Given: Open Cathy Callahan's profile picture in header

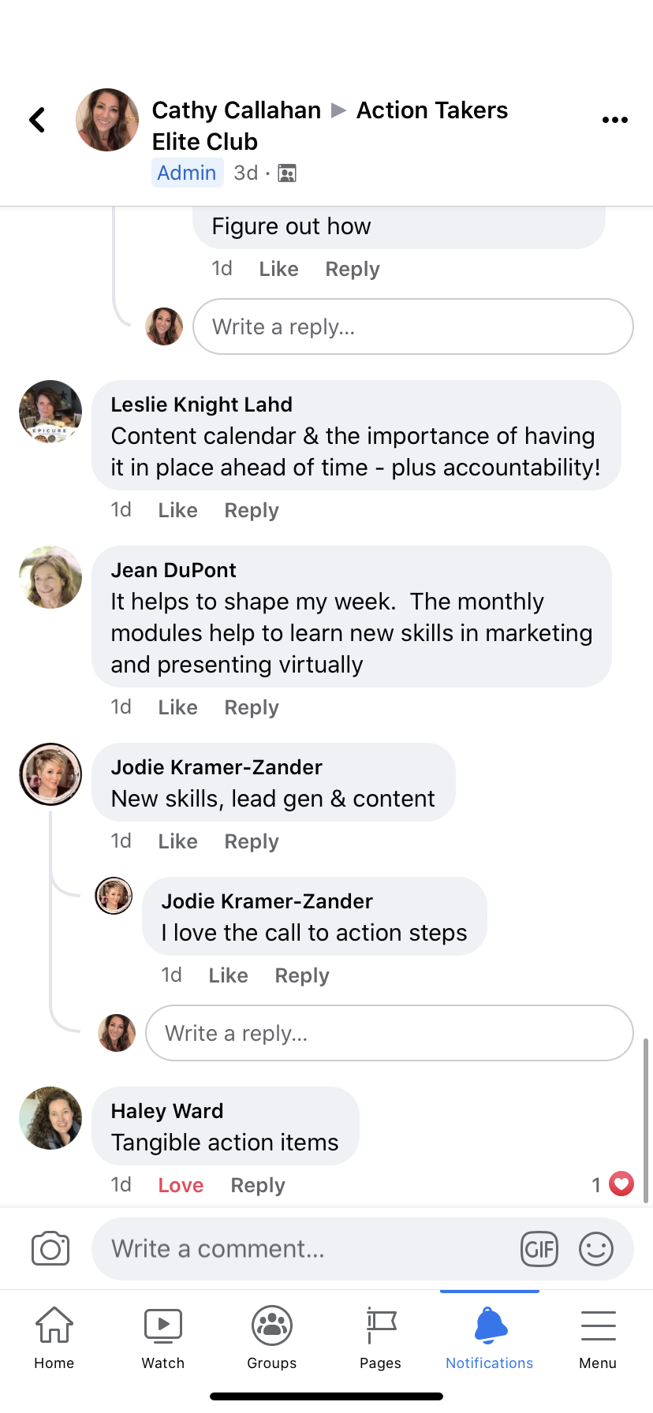Looking at the screenshot, I should coord(107,120).
